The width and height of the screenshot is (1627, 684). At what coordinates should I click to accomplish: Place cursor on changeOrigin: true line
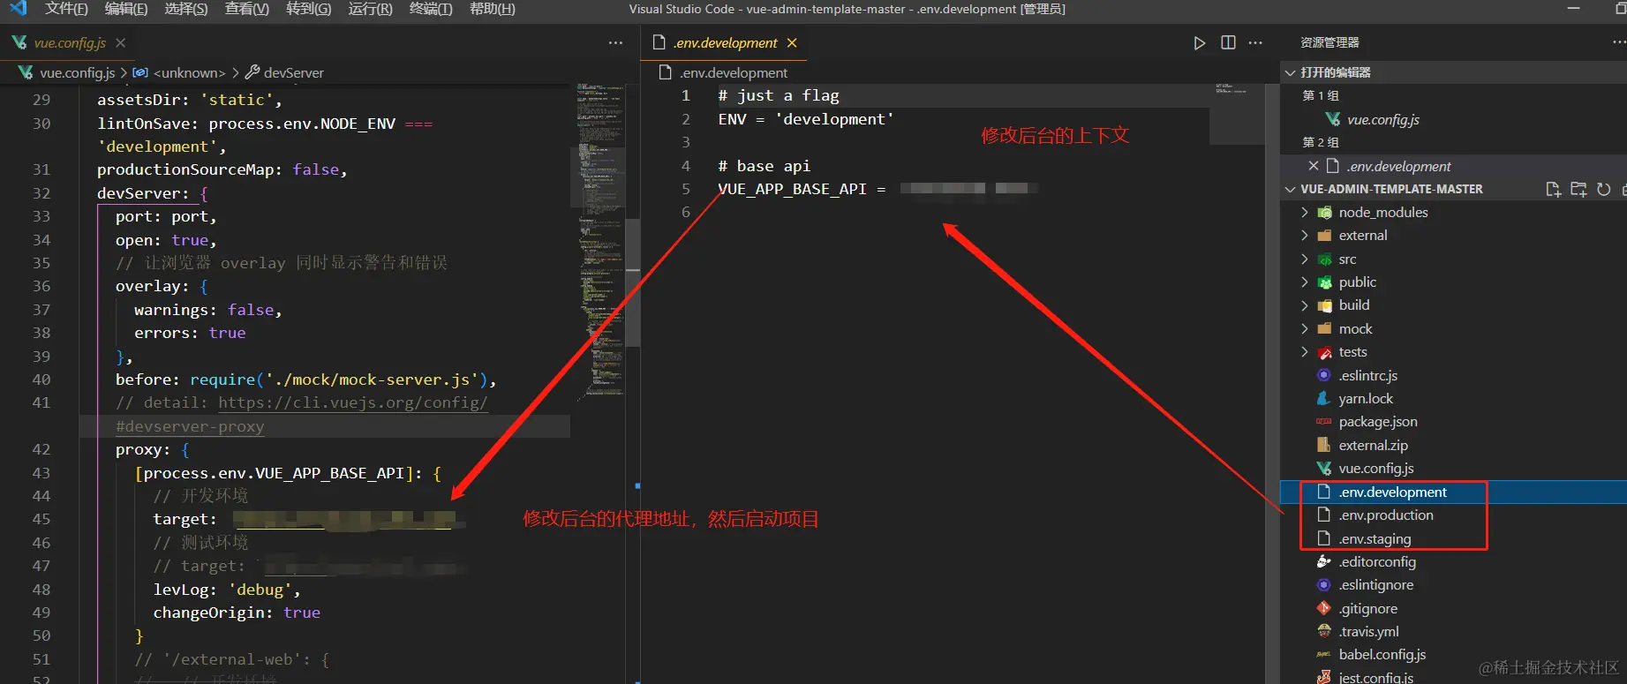click(237, 613)
